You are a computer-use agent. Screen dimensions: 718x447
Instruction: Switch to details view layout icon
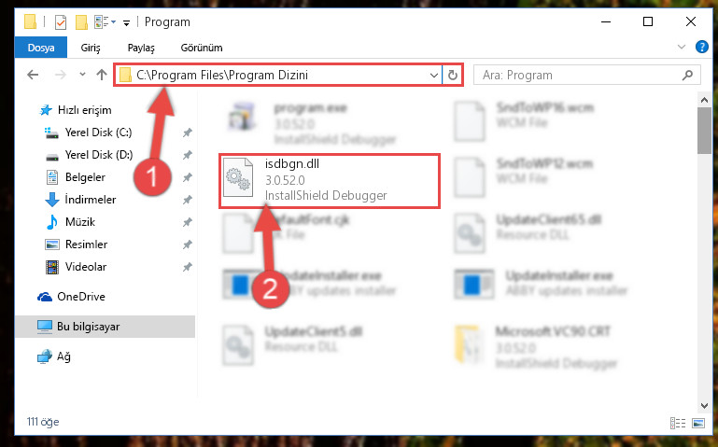[x=678, y=423]
